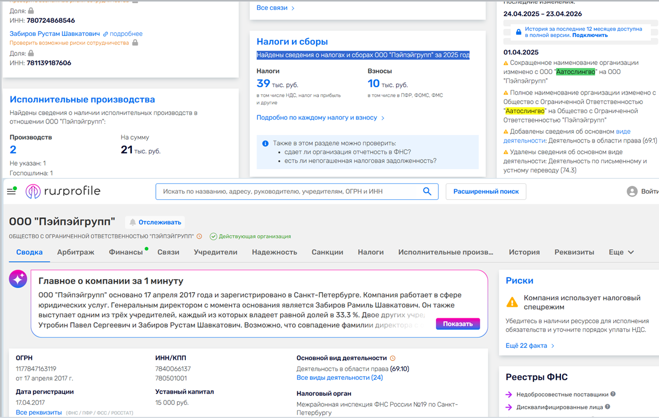Click lock icon near Проверить возможные риски
The height and width of the screenshot is (418, 659).
[x=135, y=42]
